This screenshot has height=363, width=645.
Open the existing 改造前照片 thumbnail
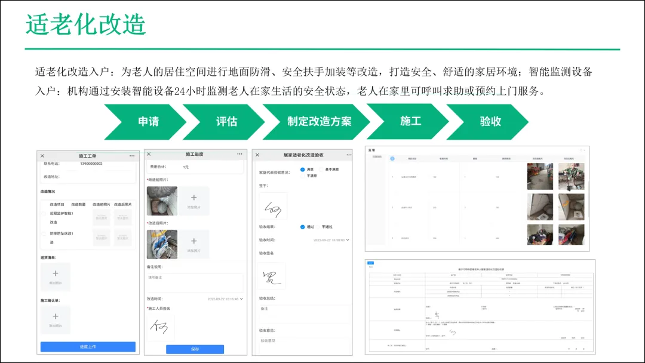[162, 201]
